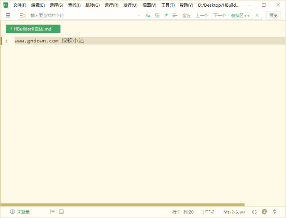Image resolution: width=286 pixels, height=218 pixels.
Task: Open the UTF-8 encoding selector
Action: [208, 212]
